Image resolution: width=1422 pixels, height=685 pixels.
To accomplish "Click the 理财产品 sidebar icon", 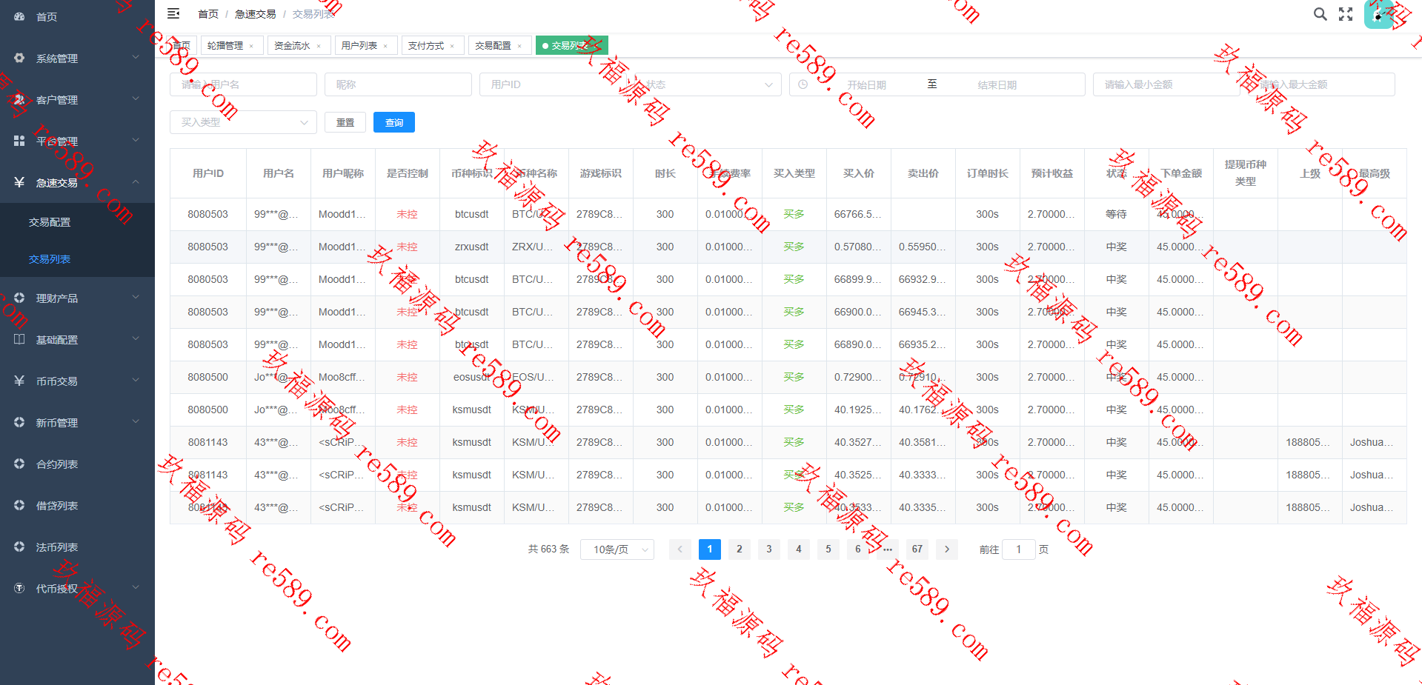I will (19, 298).
